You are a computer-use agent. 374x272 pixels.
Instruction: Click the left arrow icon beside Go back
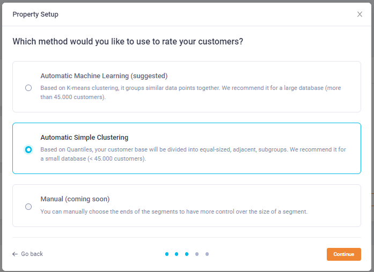click(x=15, y=254)
